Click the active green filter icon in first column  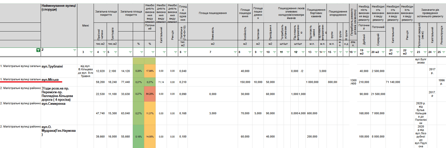pyautogui.click(x=38, y=50)
